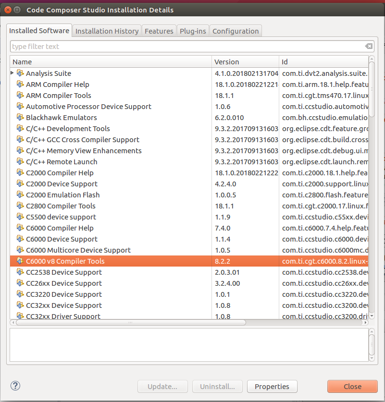Click the C5500 device support icon
Image resolution: width=385 pixels, height=402 pixels.
20,217
